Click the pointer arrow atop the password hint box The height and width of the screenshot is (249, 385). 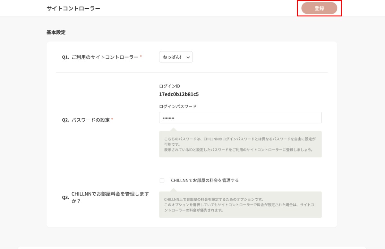[173, 129]
